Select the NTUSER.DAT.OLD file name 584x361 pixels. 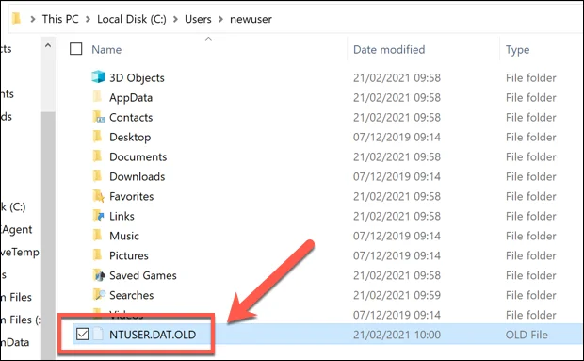[153, 335]
